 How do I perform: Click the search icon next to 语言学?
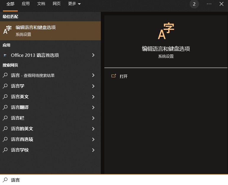coord(5,86)
